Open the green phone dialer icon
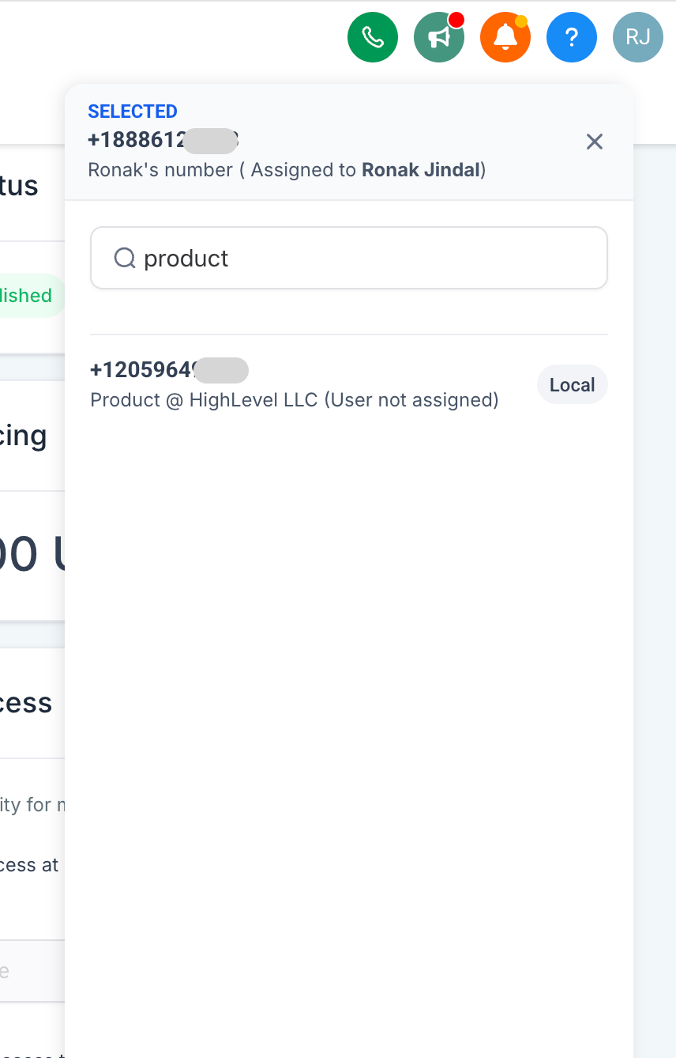Image resolution: width=676 pixels, height=1058 pixels. coord(373,37)
